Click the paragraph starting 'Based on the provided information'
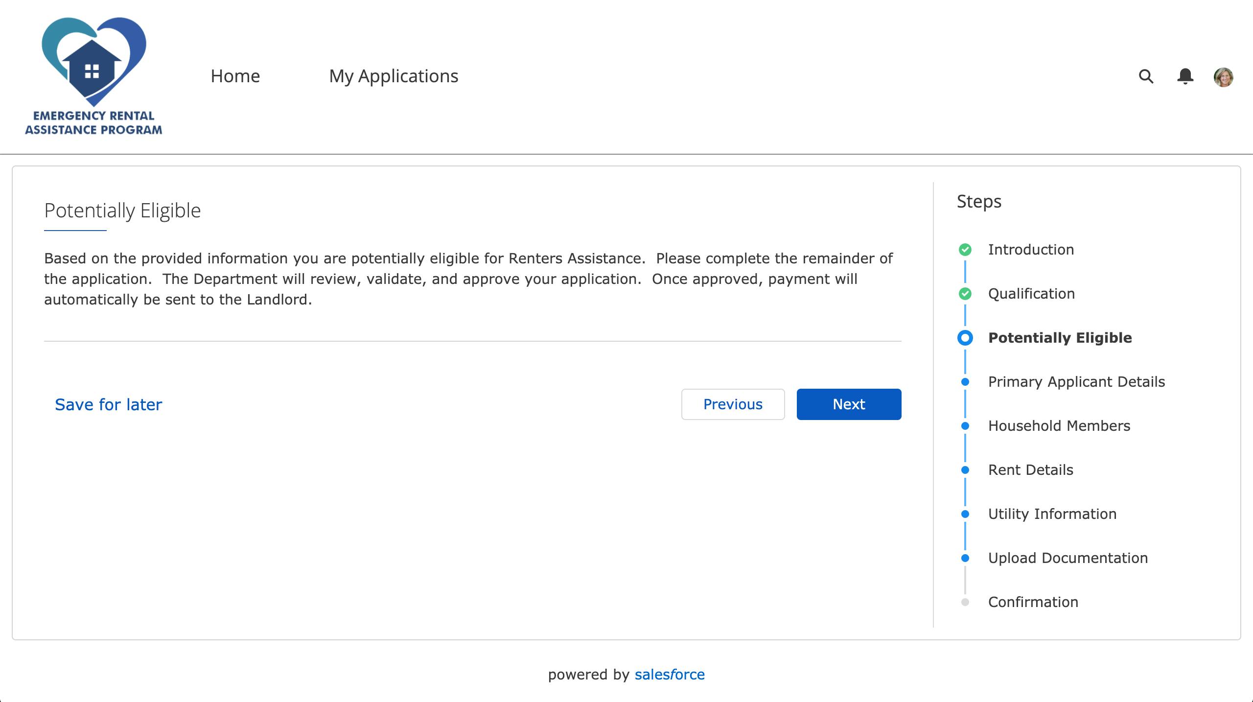This screenshot has width=1253, height=702. pyautogui.click(x=468, y=279)
